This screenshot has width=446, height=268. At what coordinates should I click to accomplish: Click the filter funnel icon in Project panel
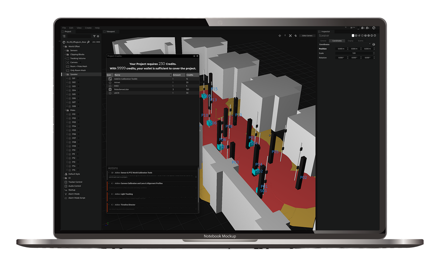point(94,36)
